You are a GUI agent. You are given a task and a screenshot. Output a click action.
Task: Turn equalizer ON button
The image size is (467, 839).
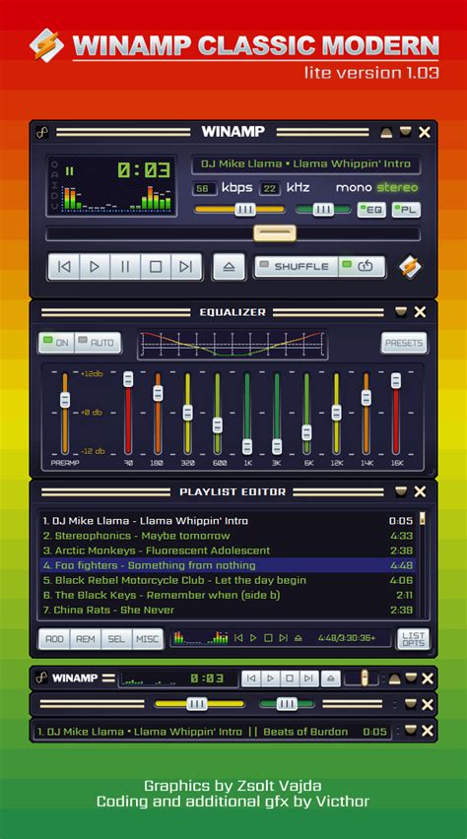[x=56, y=343]
